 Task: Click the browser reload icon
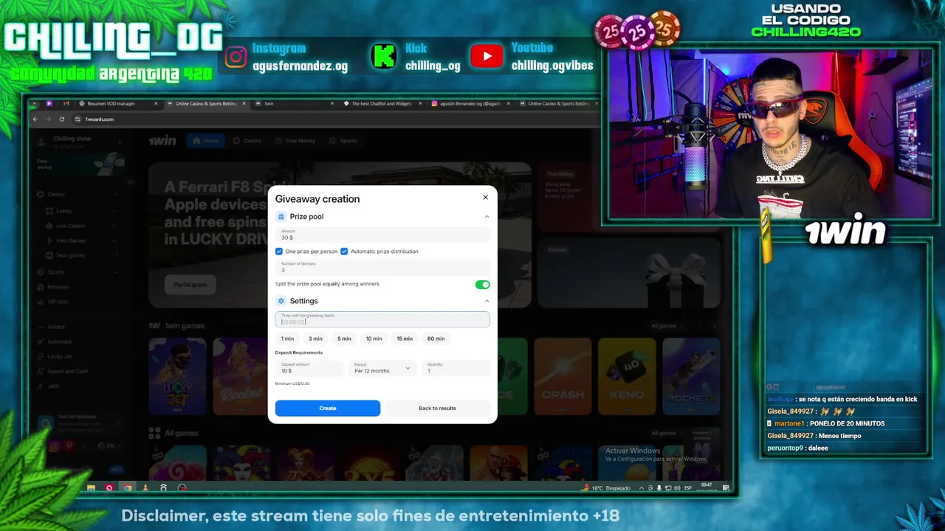[62, 119]
